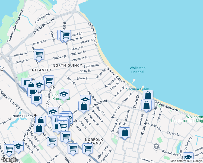Select the gray school icon near Wendell Ave

(156, 147)
